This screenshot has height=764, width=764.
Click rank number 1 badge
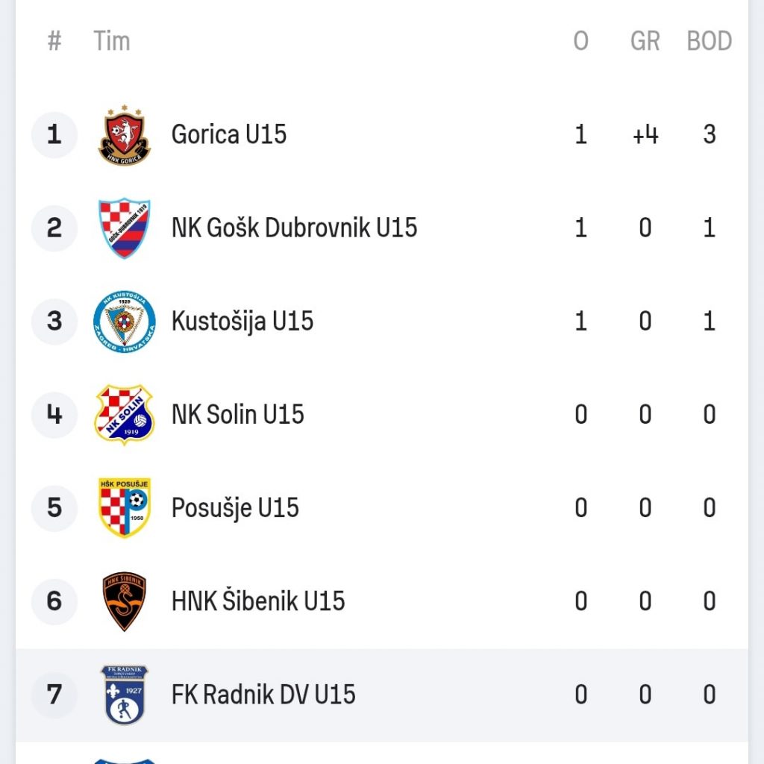(54, 135)
